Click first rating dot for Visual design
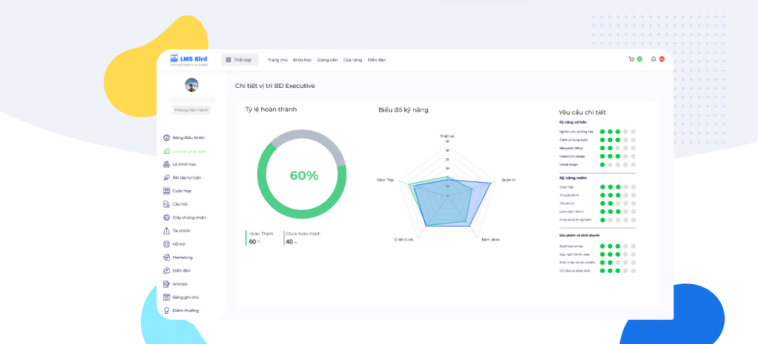758x344 pixels. 603,164
